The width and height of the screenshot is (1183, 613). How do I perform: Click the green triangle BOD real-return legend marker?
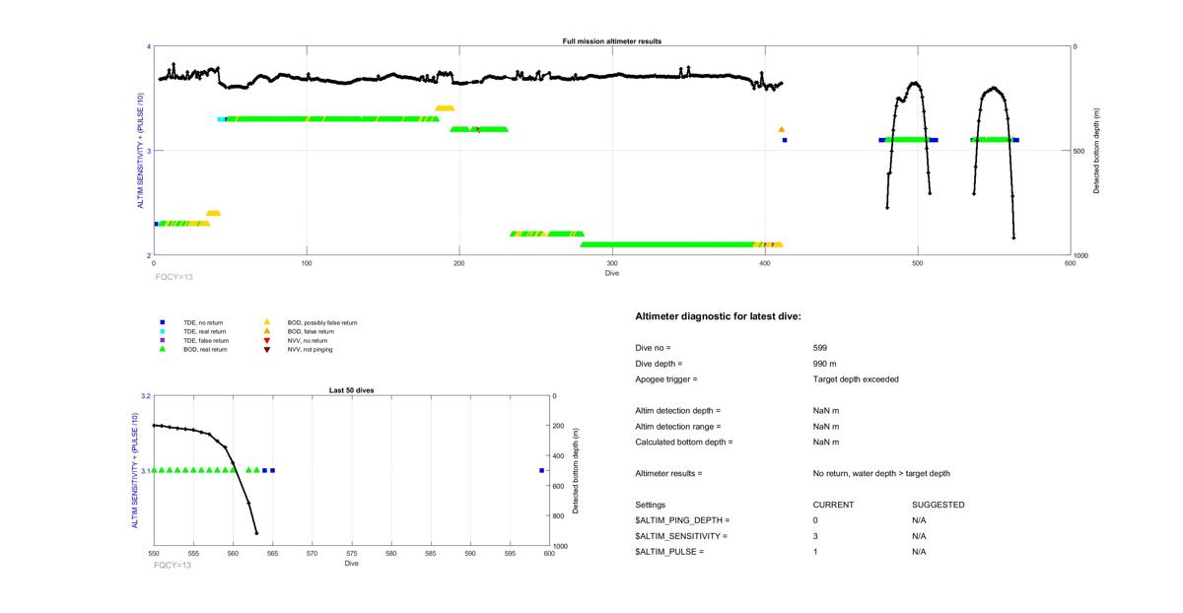pyautogui.click(x=162, y=349)
